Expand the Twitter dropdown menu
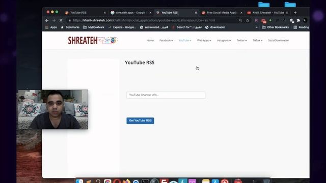Screen dimensions: 326x183 tap(241, 41)
